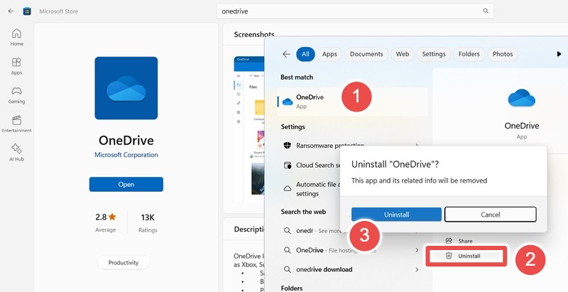Select the Productivity category tag
Image resolution: width=568 pixels, height=292 pixels.
click(124, 263)
